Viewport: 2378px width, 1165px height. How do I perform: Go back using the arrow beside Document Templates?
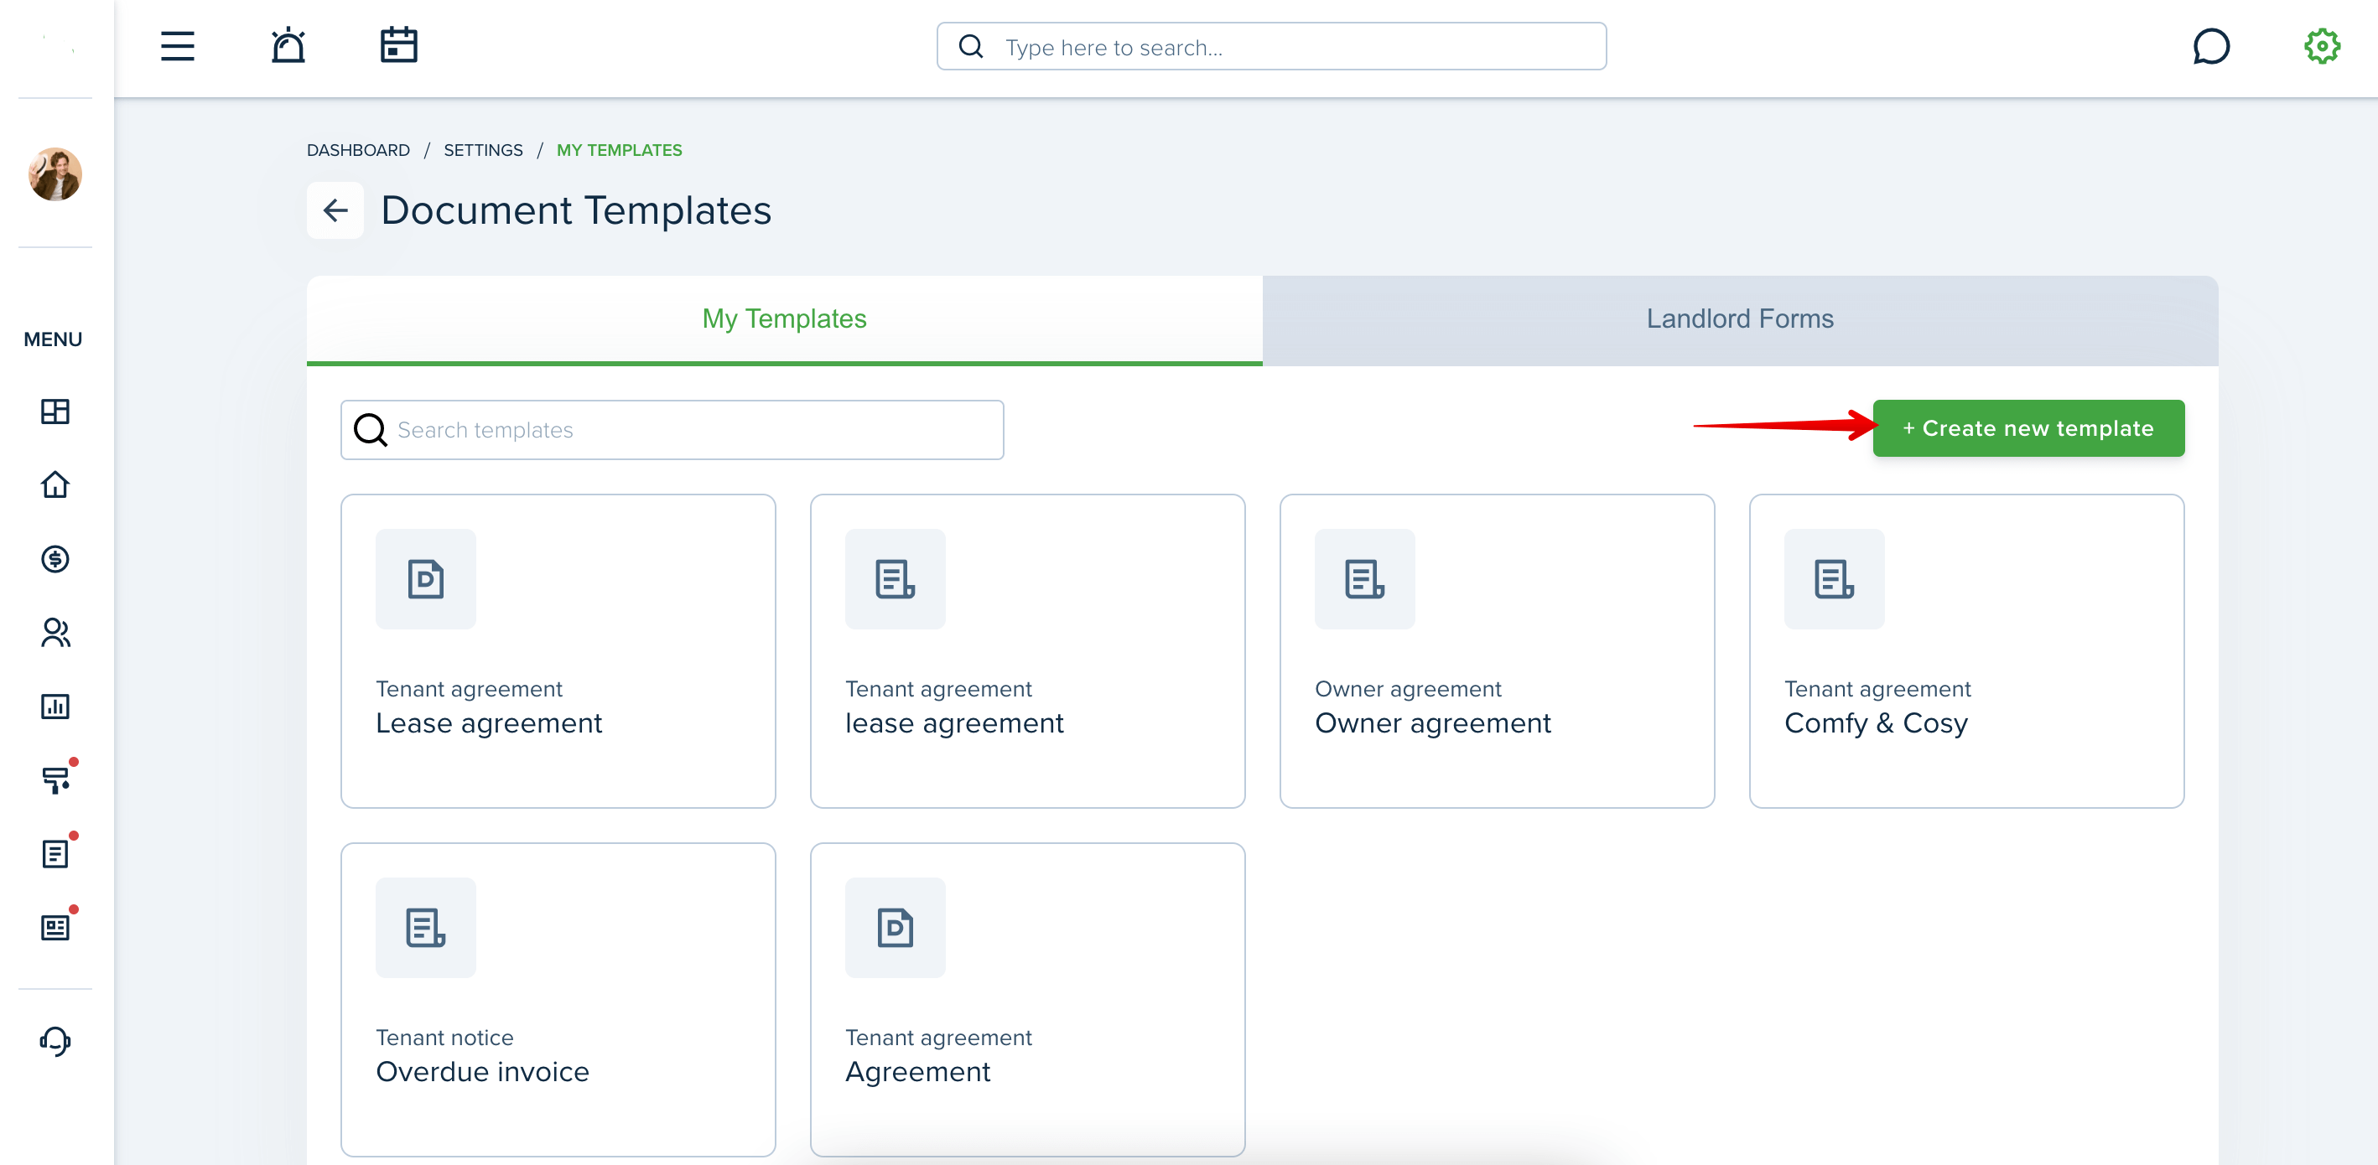[335, 211]
